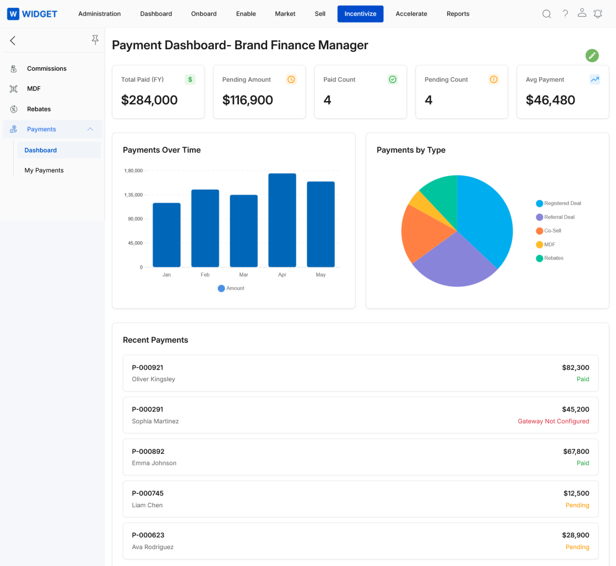Click the Apr bar in chart
The width and height of the screenshot is (616, 566).
coord(282,220)
